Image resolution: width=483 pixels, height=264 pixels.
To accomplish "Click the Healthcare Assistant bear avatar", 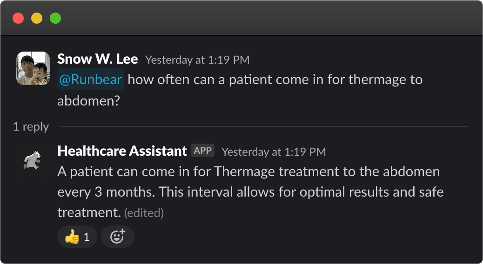I will (33, 160).
